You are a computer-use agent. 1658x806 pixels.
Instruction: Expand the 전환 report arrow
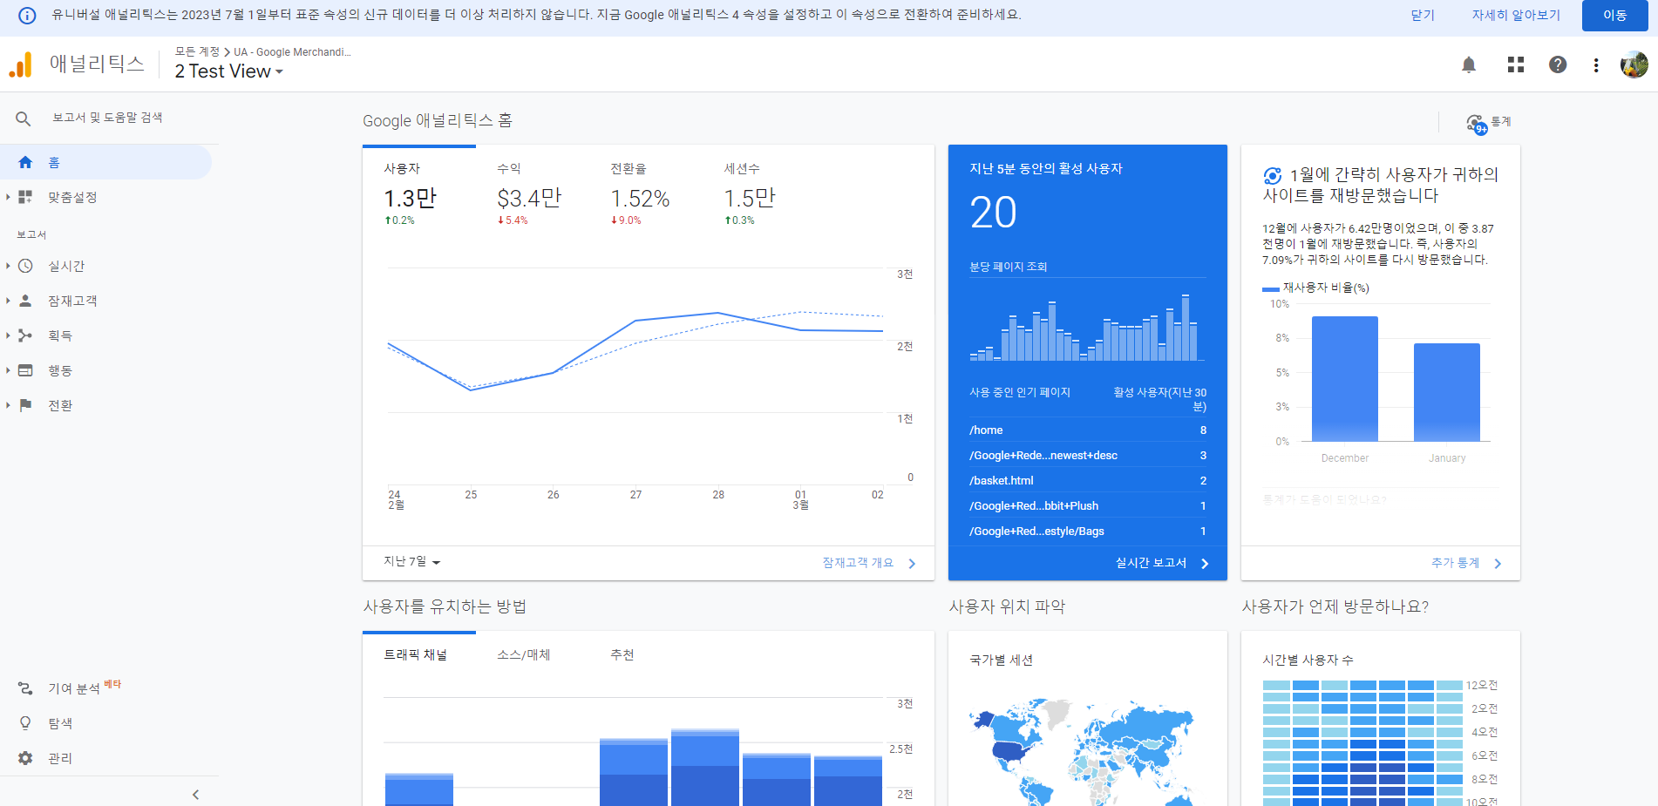coord(8,405)
